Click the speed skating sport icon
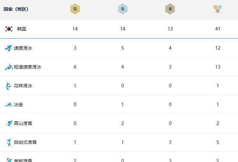The height and width of the screenshot is (162, 238). point(8,48)
